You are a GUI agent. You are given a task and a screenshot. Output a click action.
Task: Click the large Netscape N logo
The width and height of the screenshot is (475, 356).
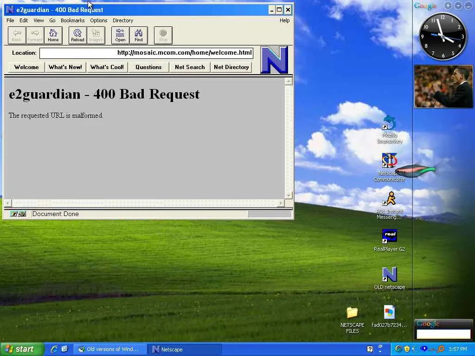274,60
